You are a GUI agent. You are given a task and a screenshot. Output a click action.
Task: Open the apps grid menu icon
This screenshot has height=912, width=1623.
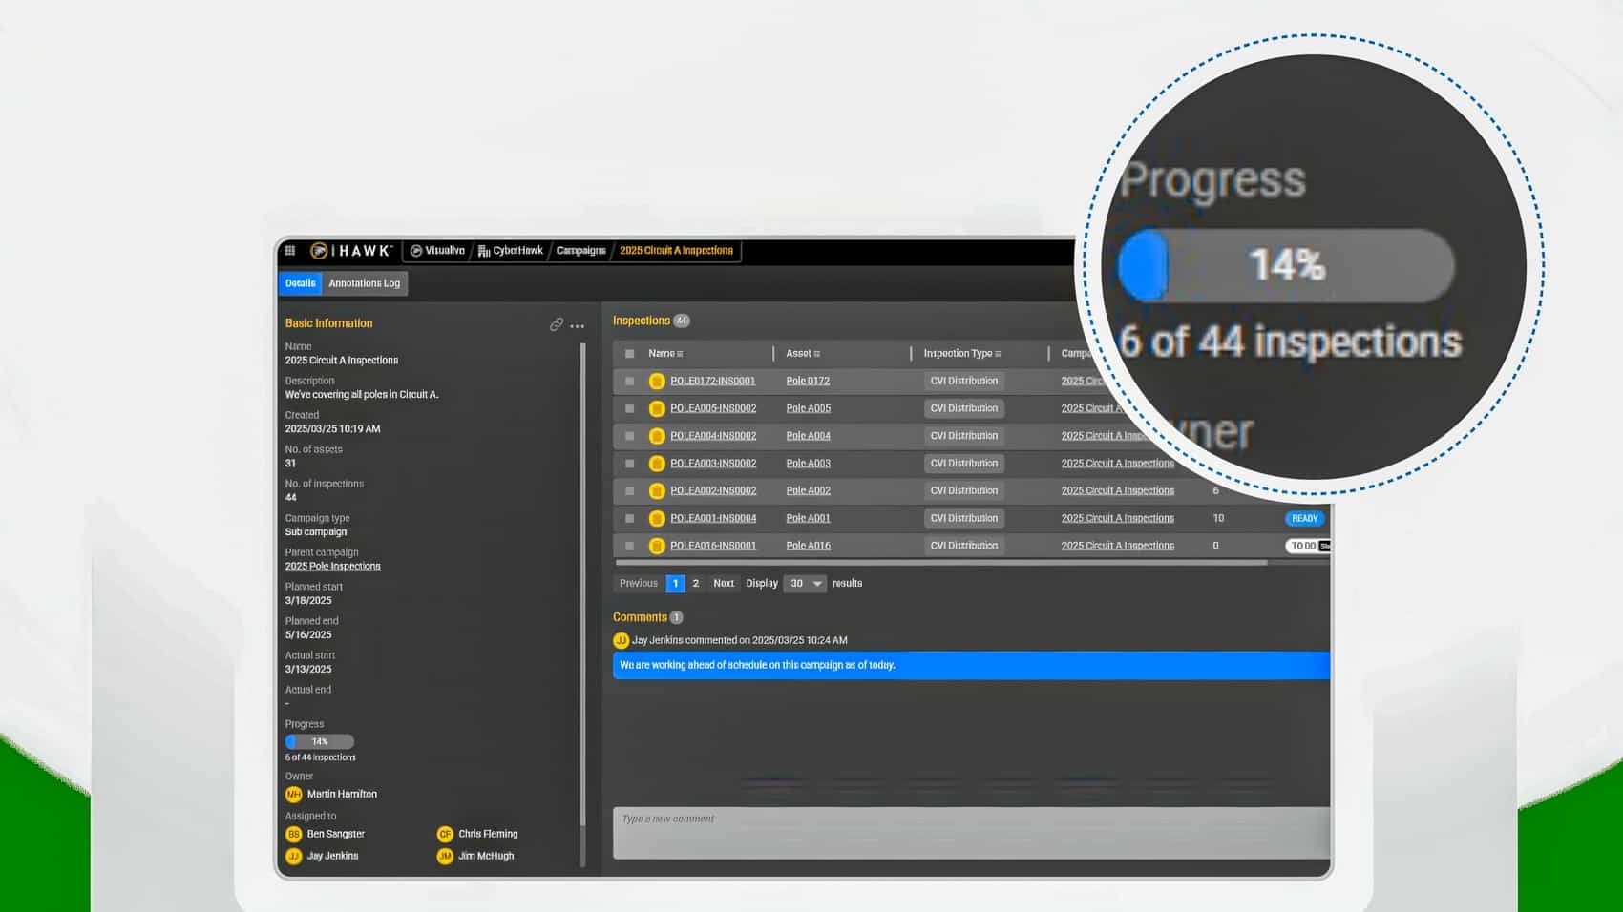[x=290, y=251]
